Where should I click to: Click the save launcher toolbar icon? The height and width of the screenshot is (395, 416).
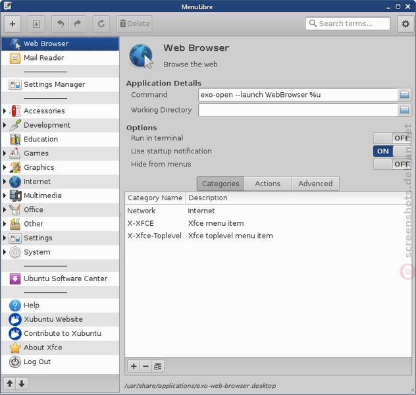tap(36, 24)
